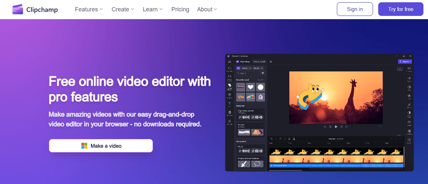The width and height of the screenshot is (428, 184).
Task: Open Your media panel in editor sidebar
Action: [x=229, y=69]
